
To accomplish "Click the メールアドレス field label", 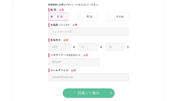I will pyautogui.click(x=59, y=70).
